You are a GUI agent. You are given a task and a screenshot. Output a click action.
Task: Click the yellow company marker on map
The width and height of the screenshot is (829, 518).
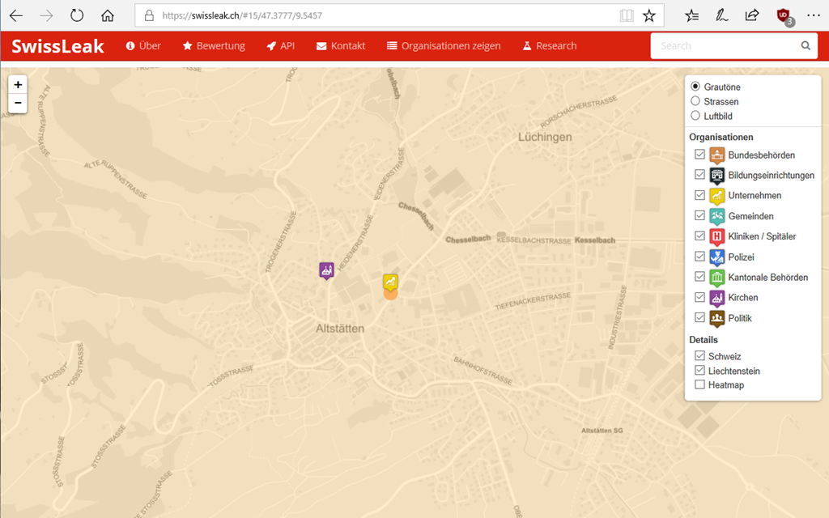click(x=390, y=282)
